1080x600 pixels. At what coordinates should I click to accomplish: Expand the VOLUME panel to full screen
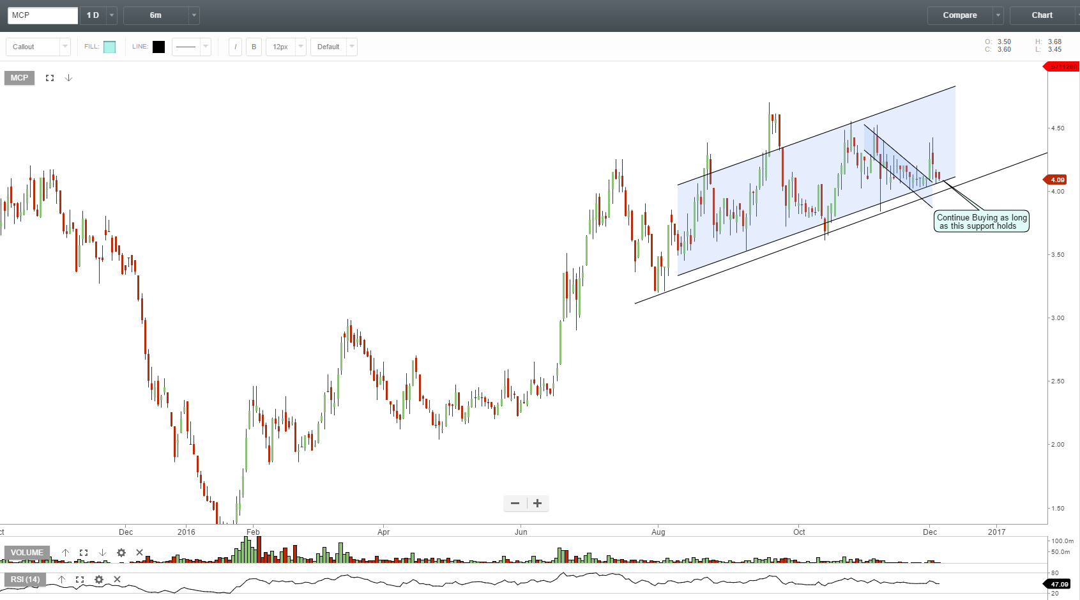83,553
